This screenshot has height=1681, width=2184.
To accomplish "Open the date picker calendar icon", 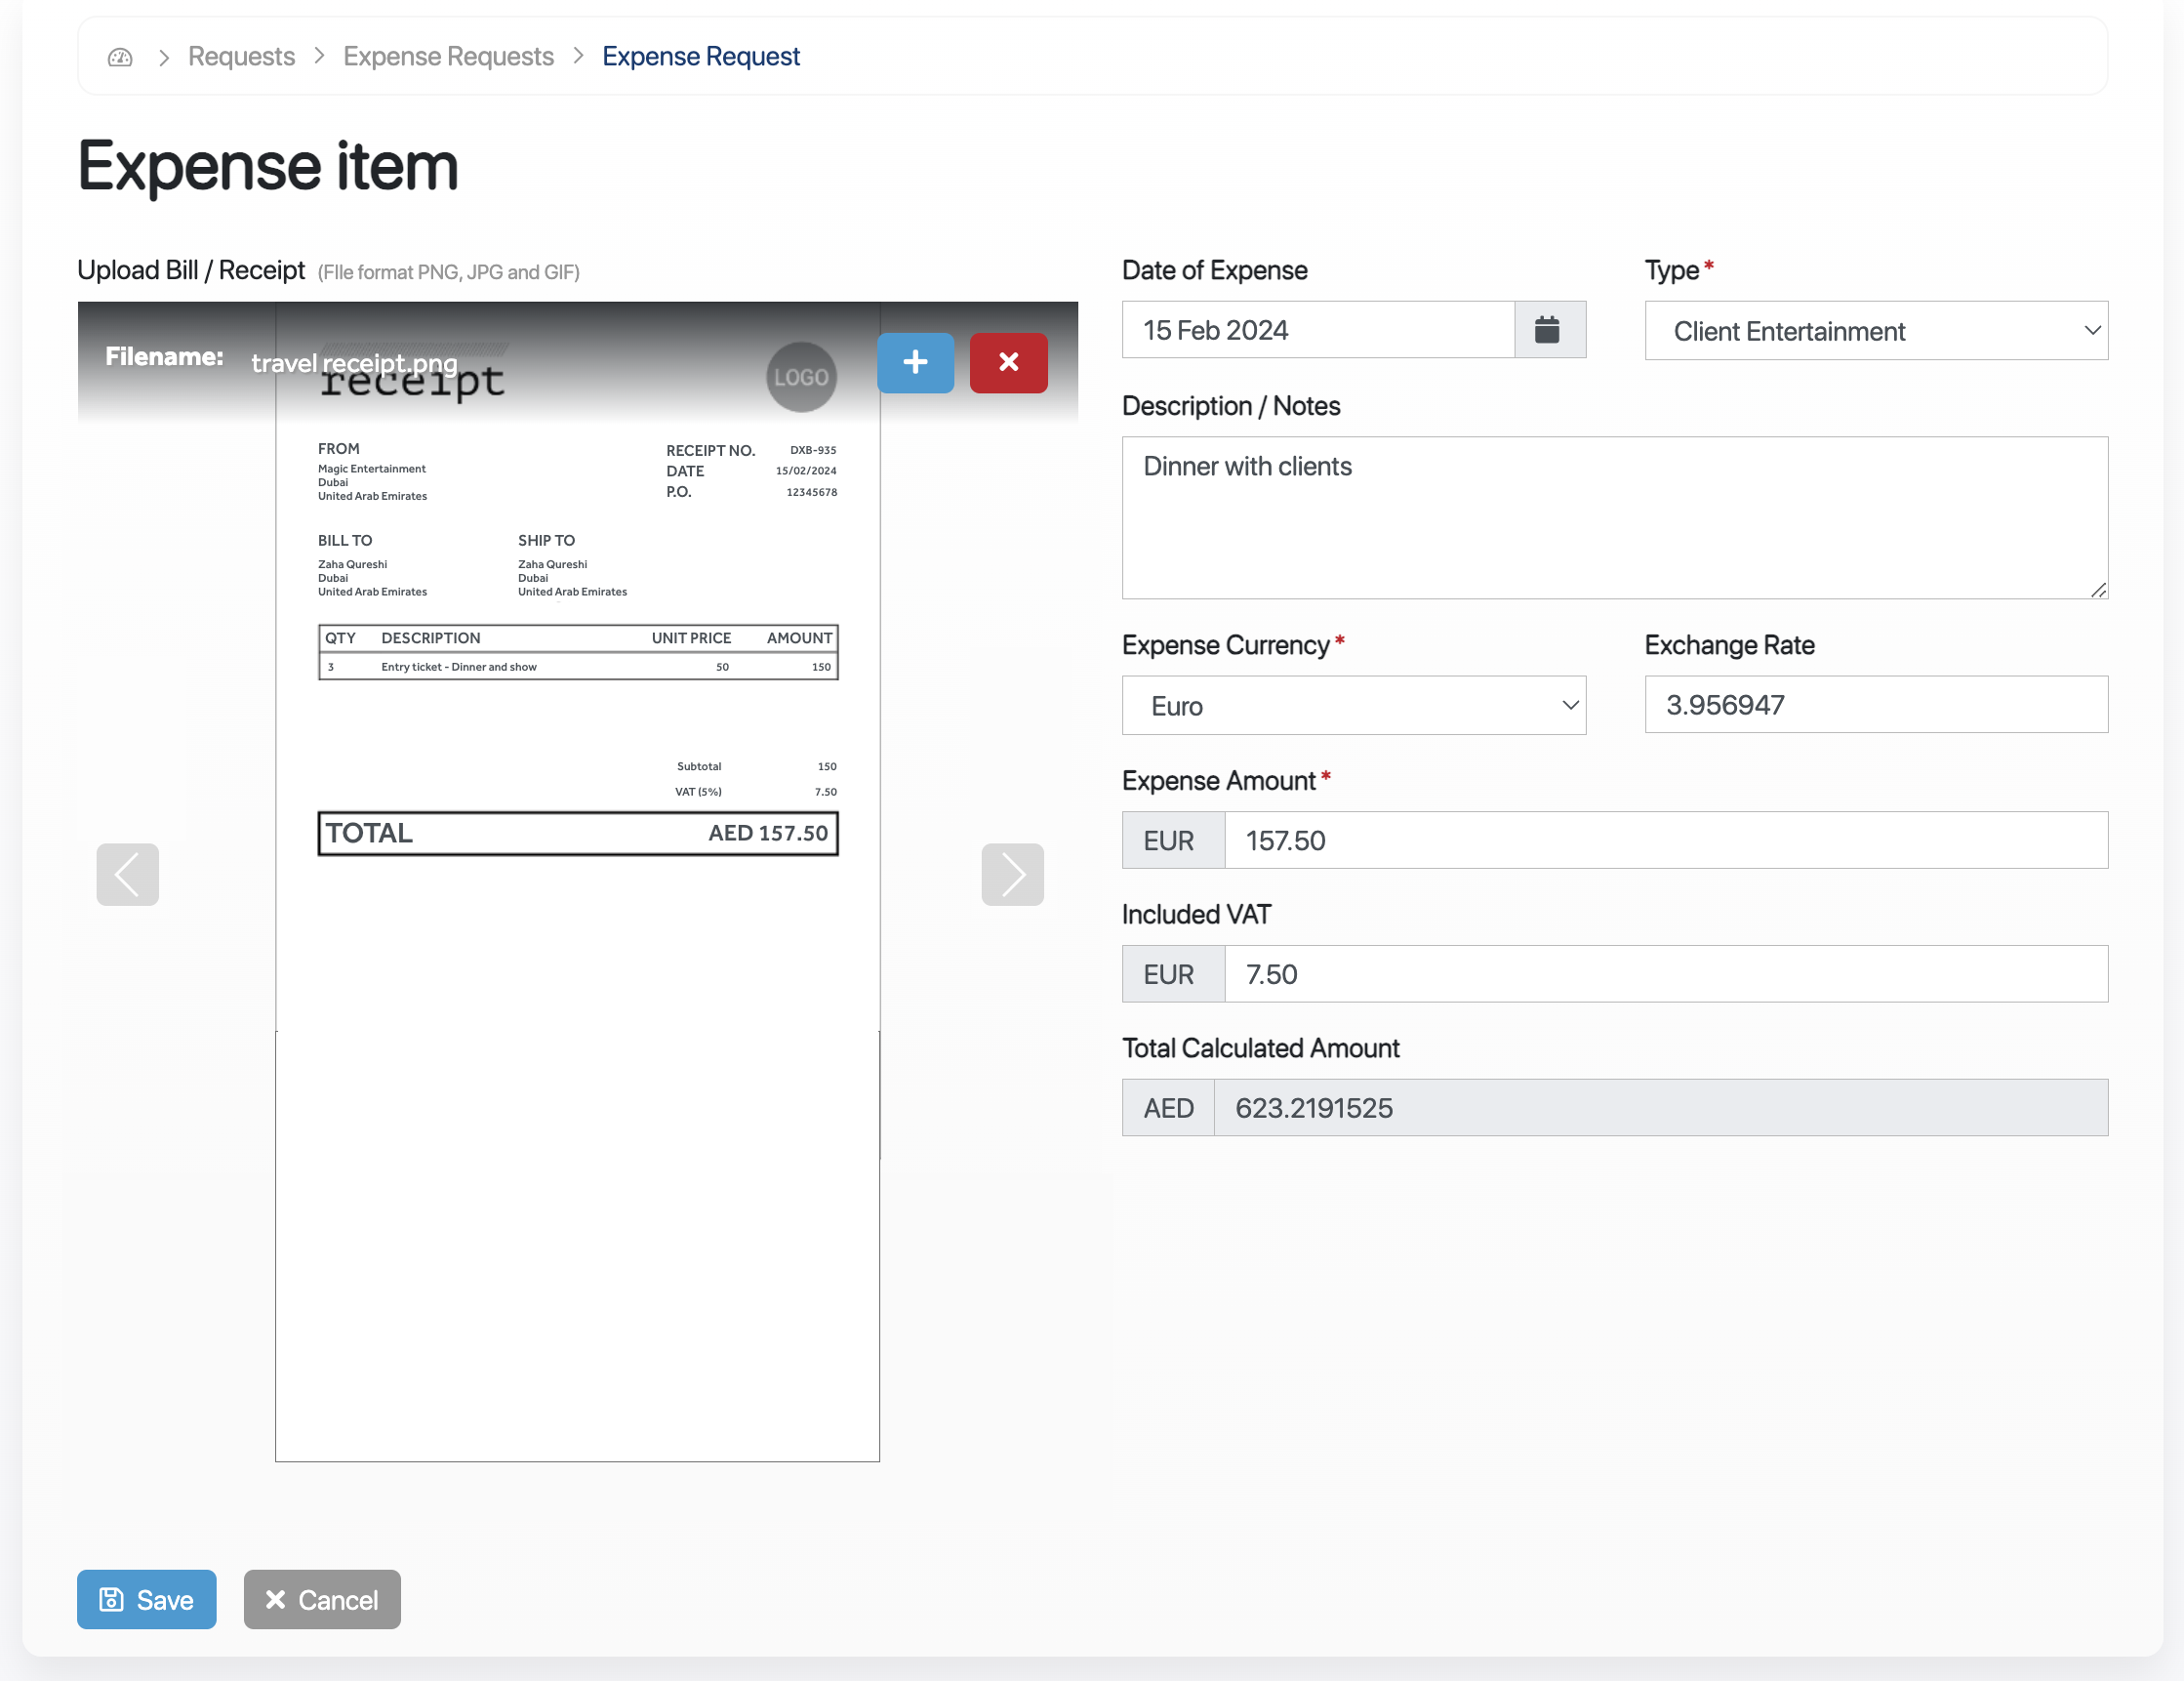I will [1548, 330].
